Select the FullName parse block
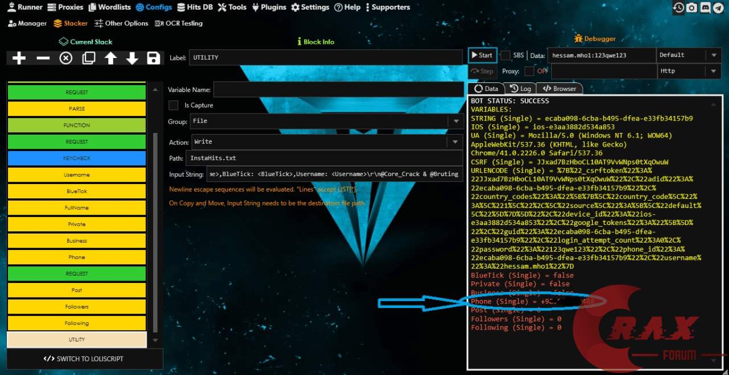This screenshot has width=729, height=375. (x=76, y=207)
